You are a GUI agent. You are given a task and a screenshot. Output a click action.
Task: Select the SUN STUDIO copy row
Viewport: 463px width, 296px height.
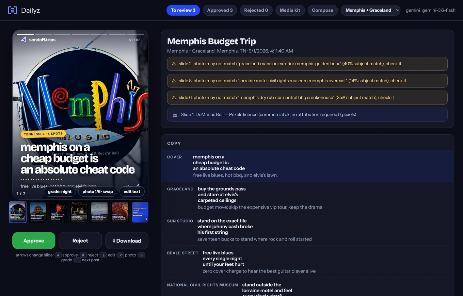coord(307,230)
